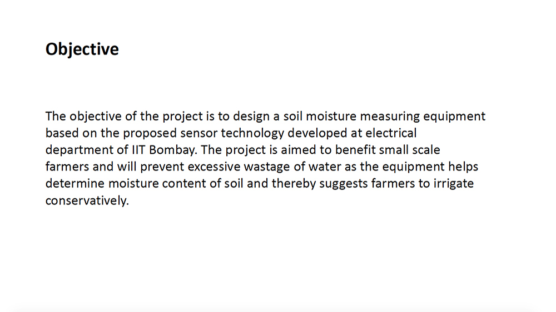This screenshot has height=312, width=556.
Task: Place cursor on the word "benefit"
Action: 355,150
